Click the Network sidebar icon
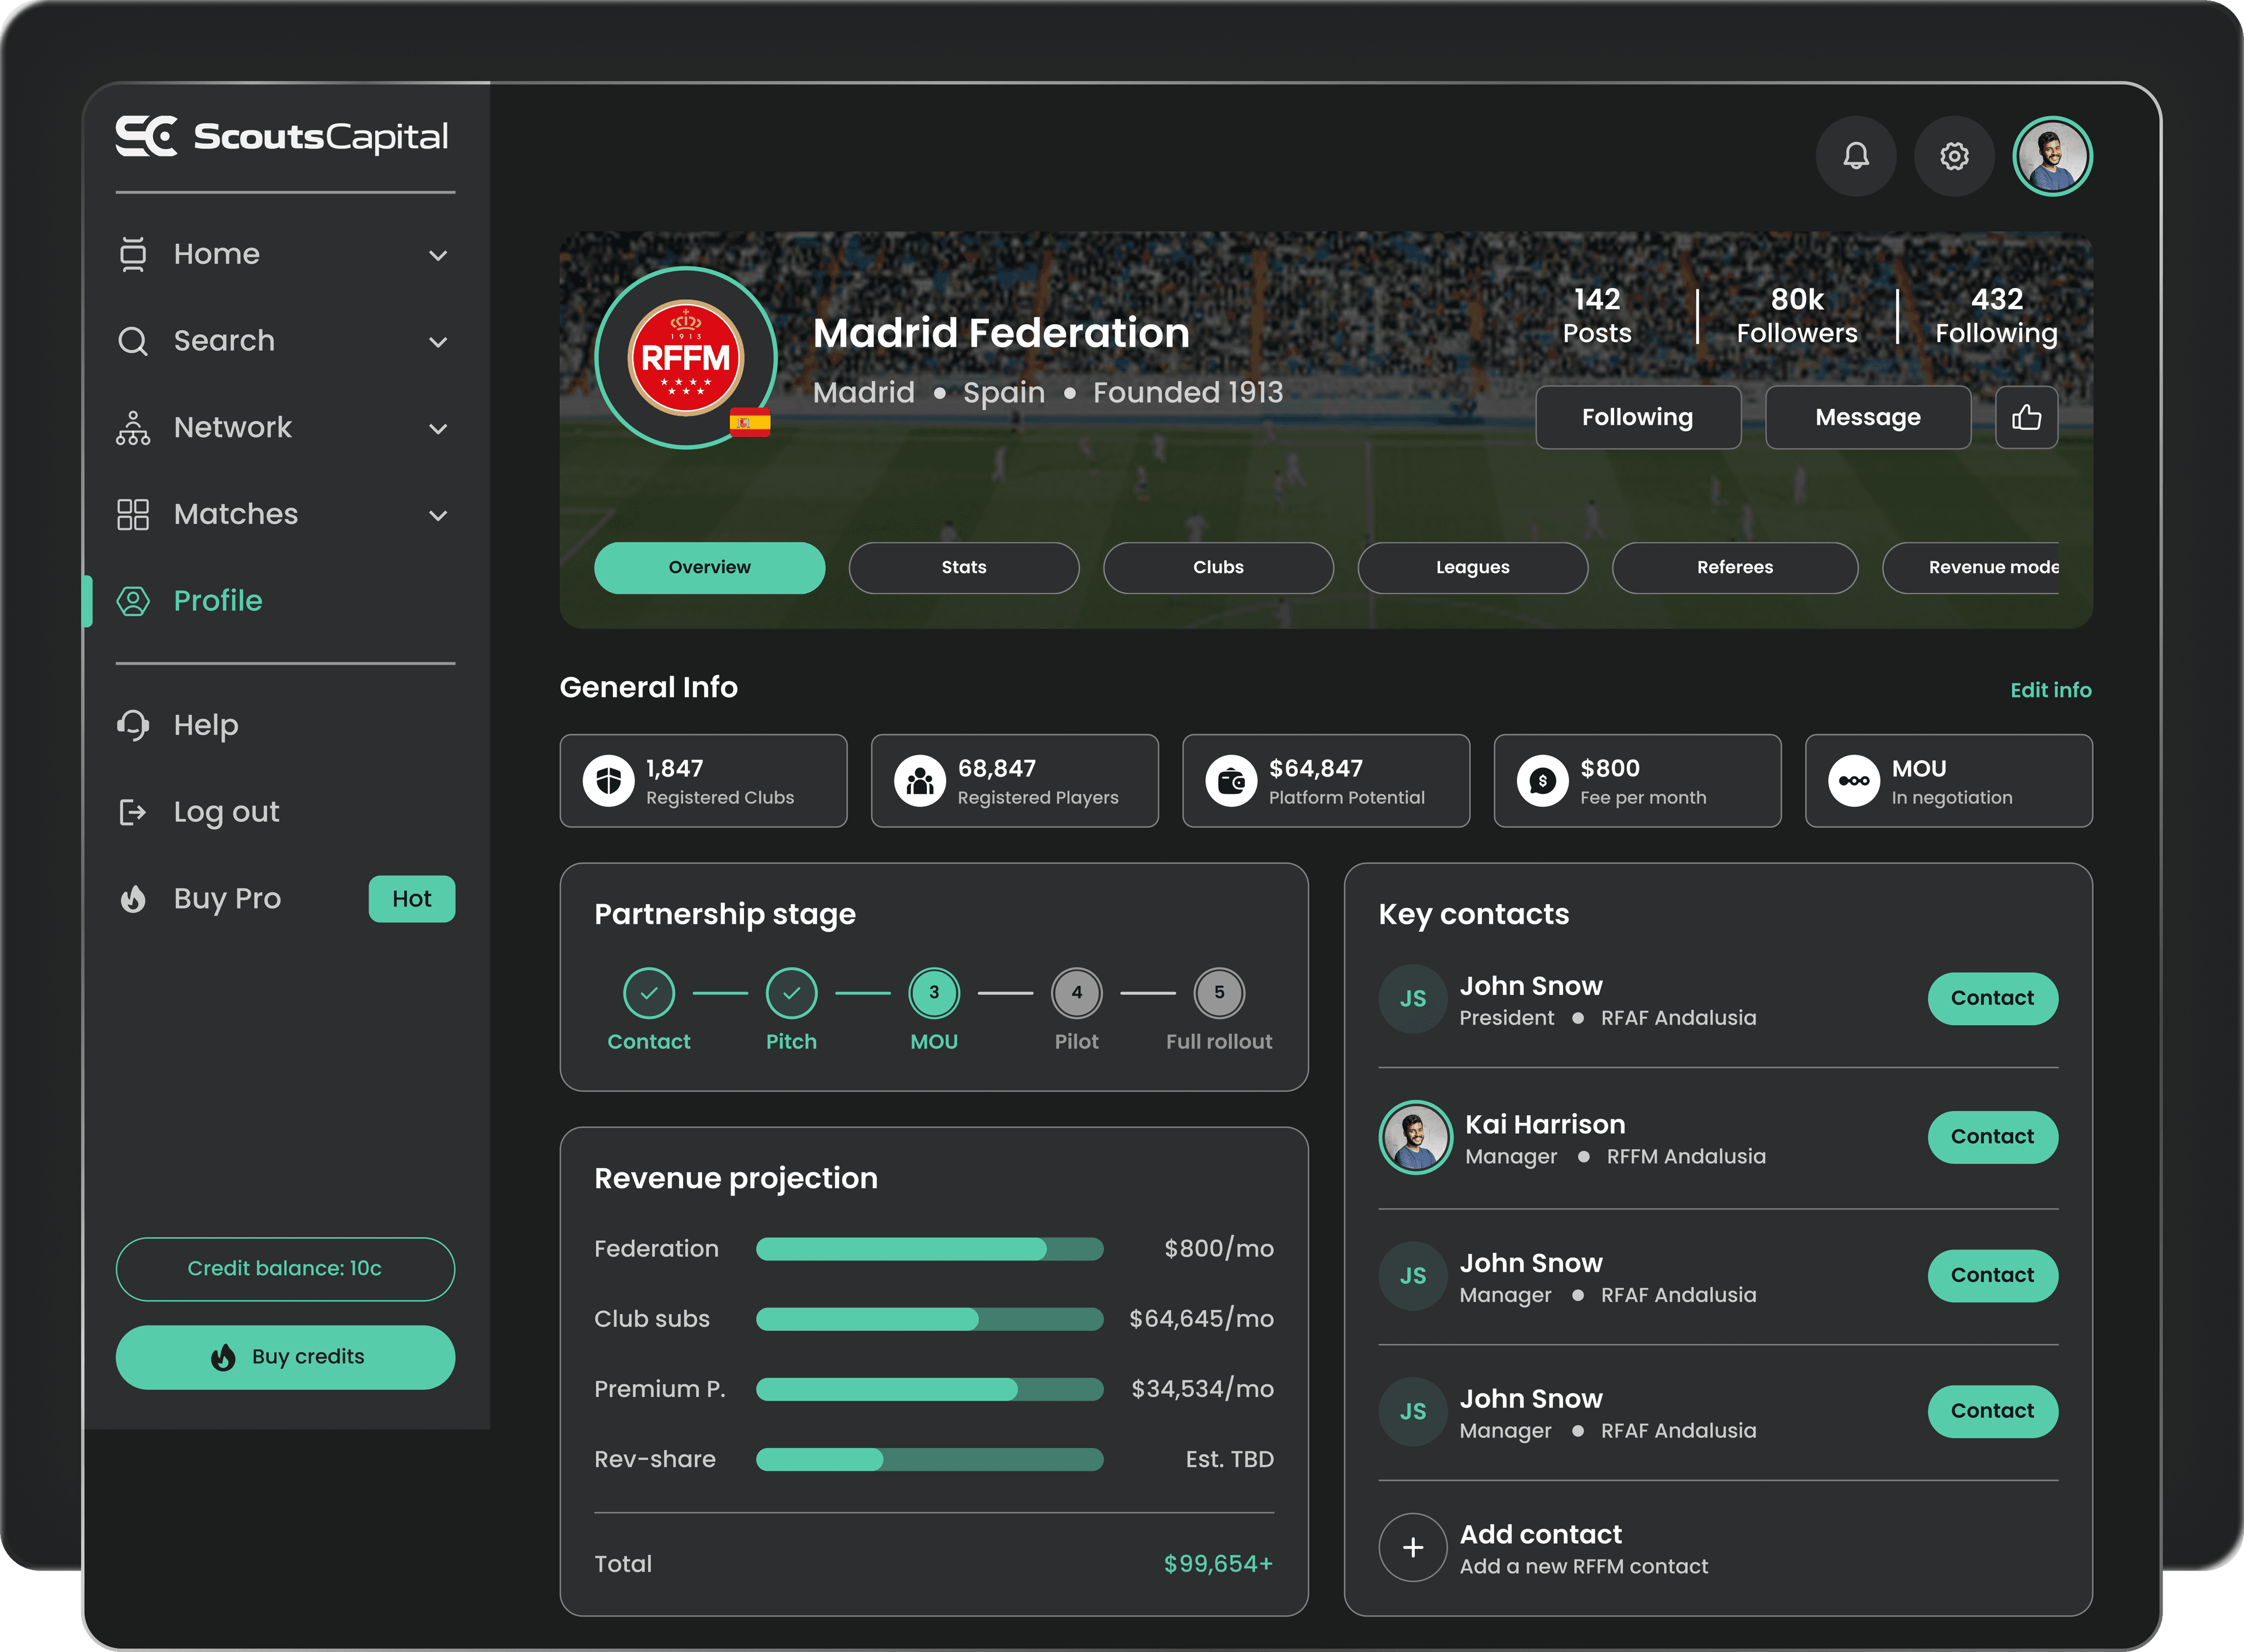Image resolution: width=2244 pixels, height=1652 pixels. point(133,428)
